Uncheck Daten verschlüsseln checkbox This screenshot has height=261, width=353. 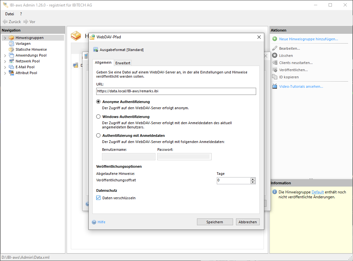point(98,198)
